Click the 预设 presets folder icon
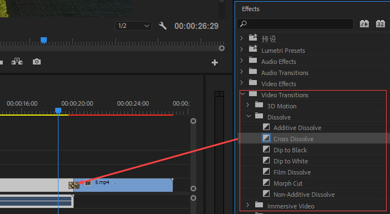This screenshot has height=214, width=390. click(253, 37)
